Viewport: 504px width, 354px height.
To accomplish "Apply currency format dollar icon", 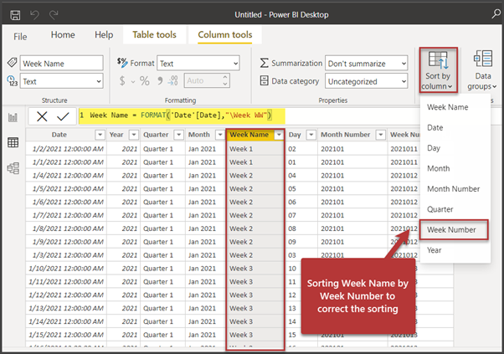I will pyautogui.click(x=122, y=80).
